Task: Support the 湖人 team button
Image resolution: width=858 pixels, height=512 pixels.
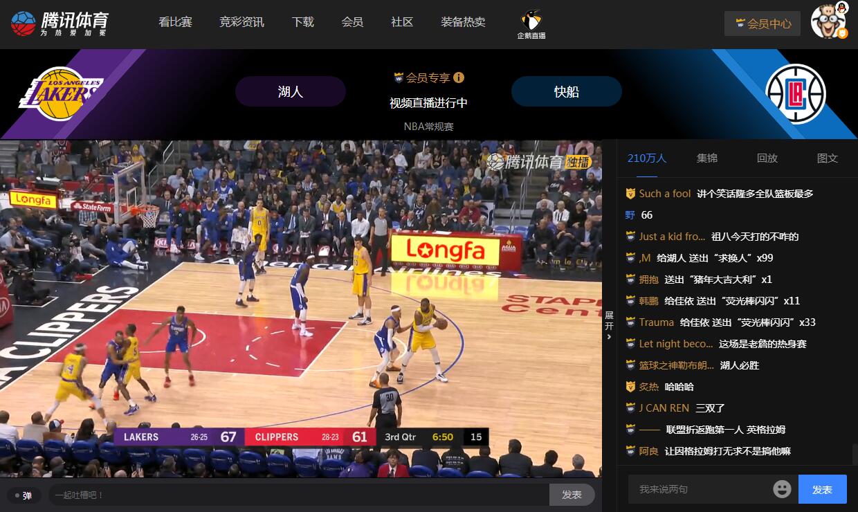Action: [x=291, y=91]
